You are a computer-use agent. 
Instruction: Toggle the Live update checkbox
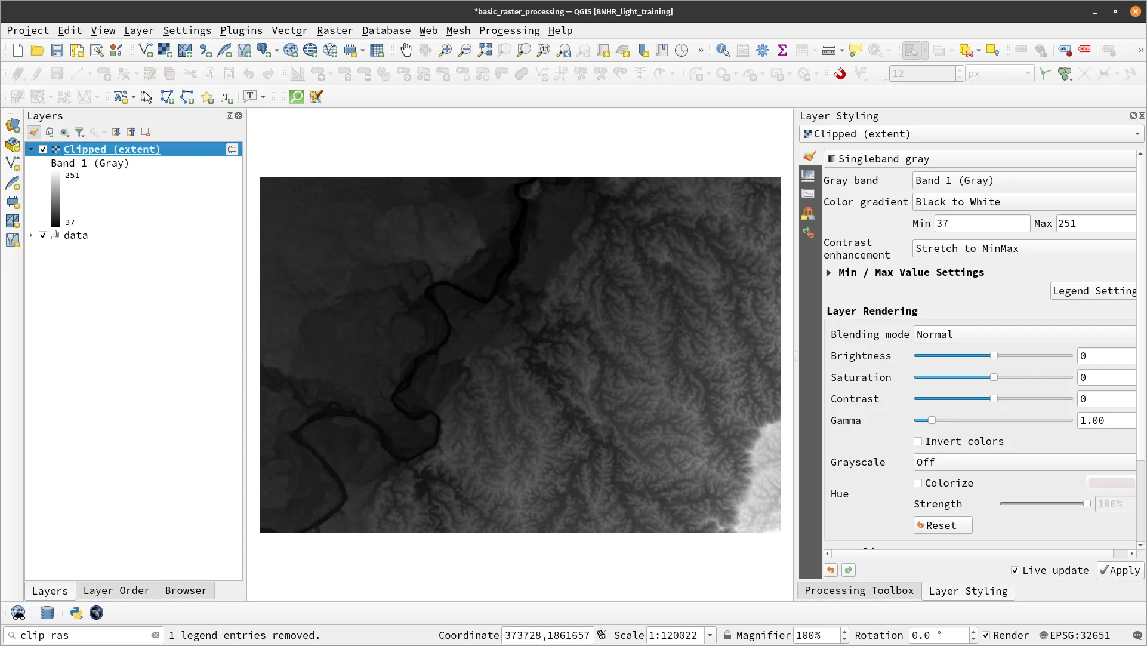[x=1015, y=570]
